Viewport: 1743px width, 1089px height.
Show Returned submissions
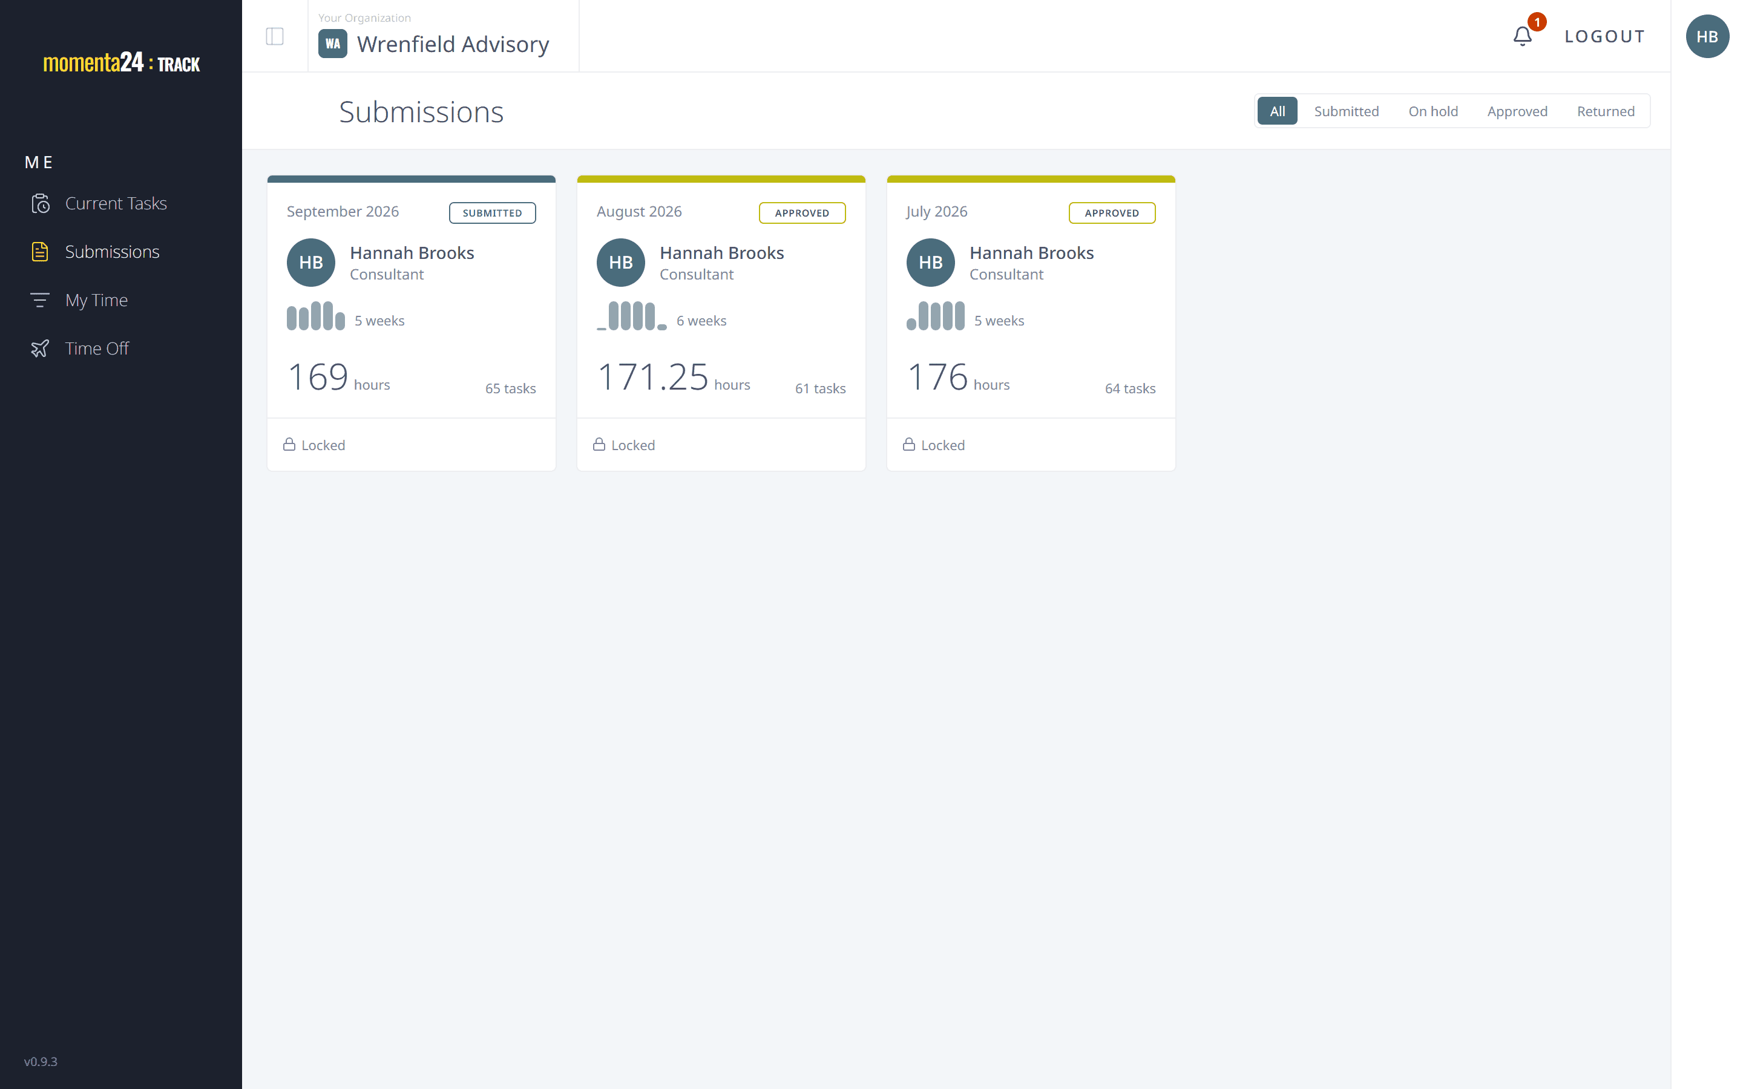point(1606,111)
